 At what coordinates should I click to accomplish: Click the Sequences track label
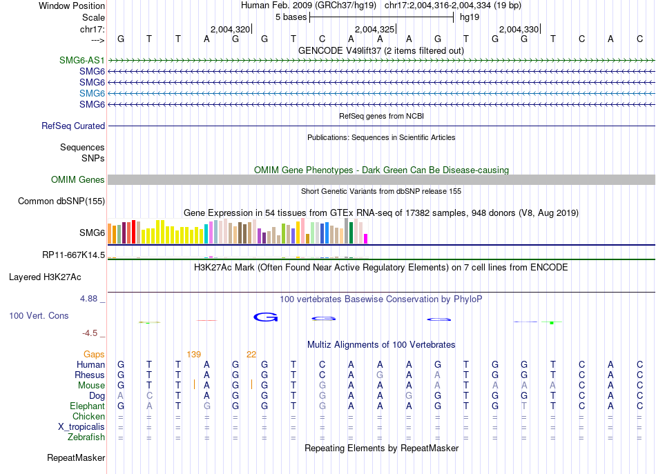coord(82,147)
